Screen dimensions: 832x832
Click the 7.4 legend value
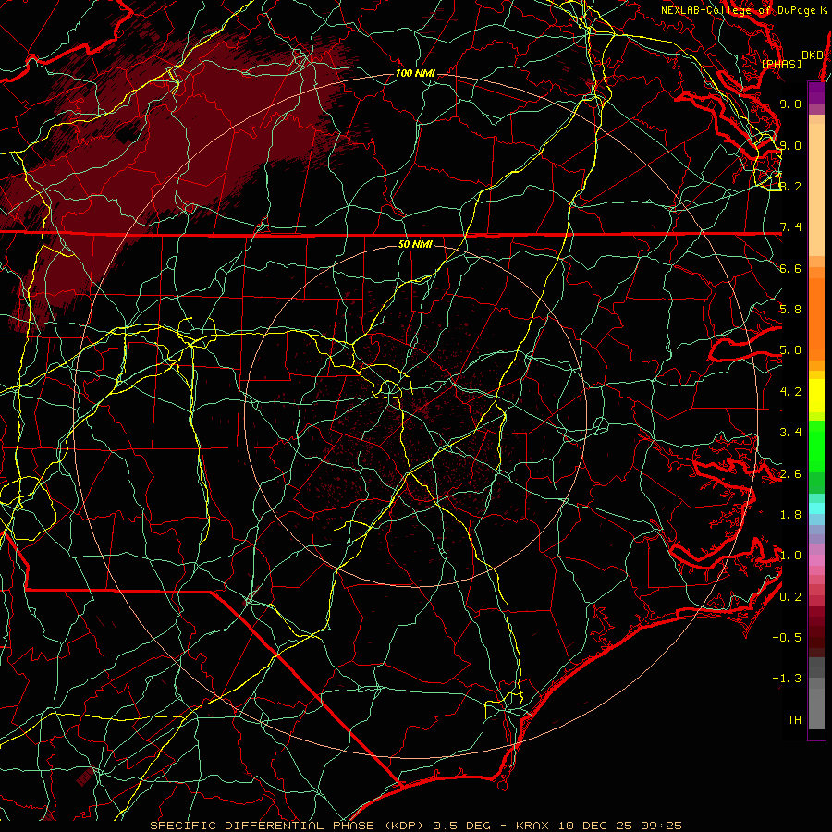(x=790, y=227)
